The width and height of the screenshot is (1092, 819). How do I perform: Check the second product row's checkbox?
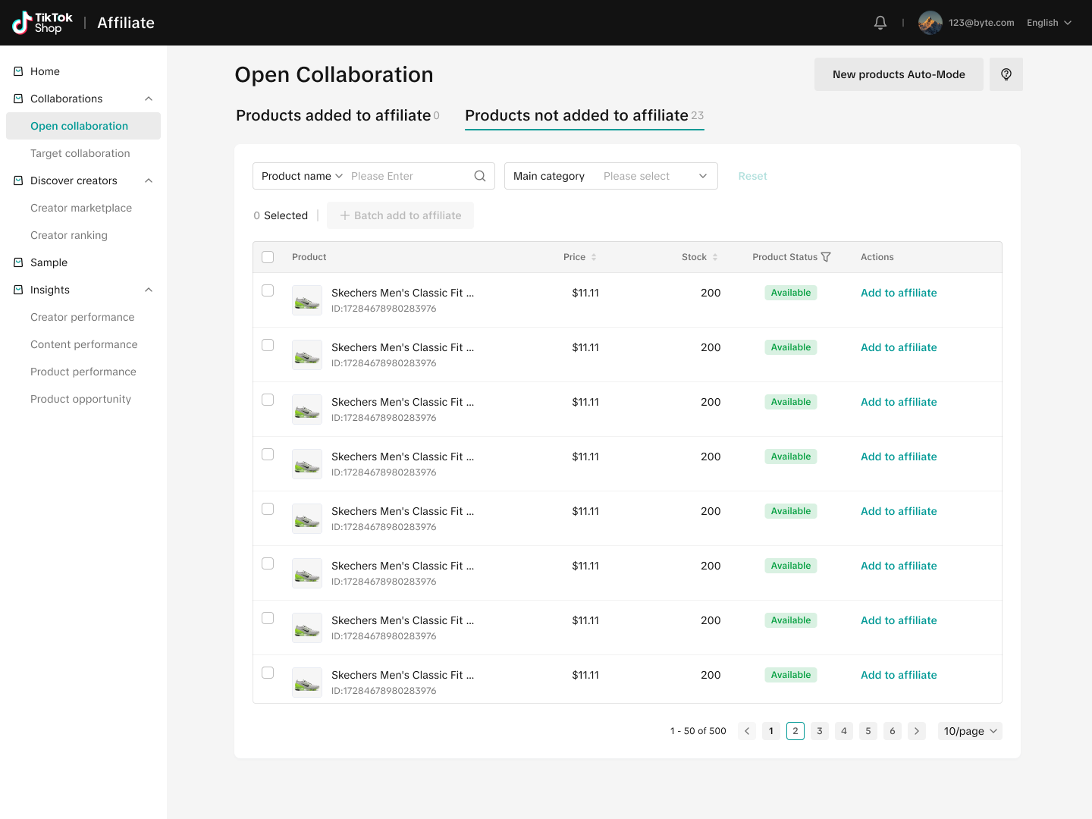268,345
